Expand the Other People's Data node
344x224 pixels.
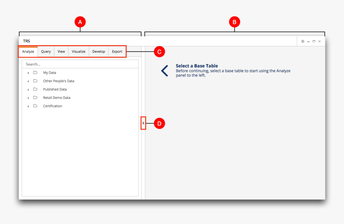point(28,81)
